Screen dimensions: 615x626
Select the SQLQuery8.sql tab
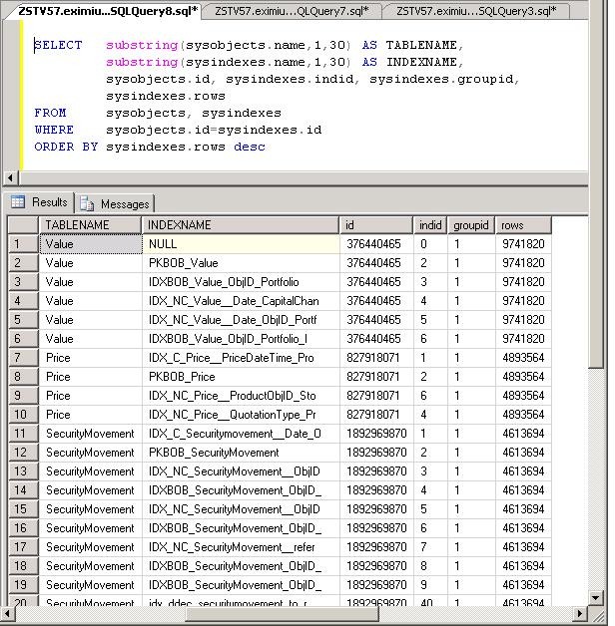coord(107,11)
